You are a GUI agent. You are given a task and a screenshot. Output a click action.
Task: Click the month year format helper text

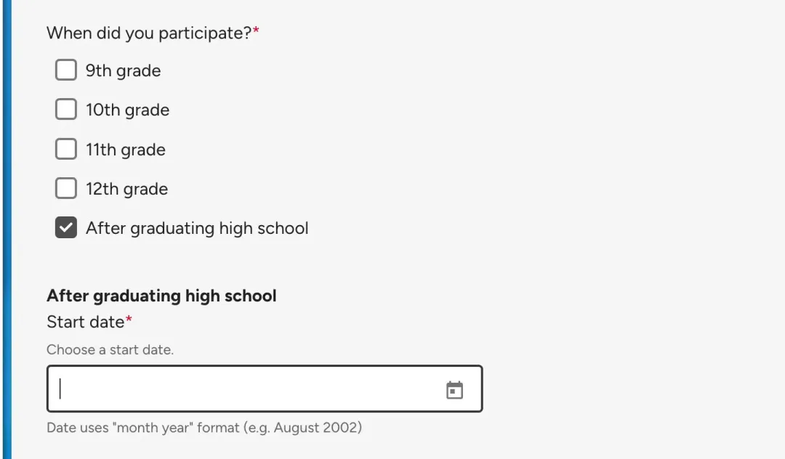click(x=204, y=428)
